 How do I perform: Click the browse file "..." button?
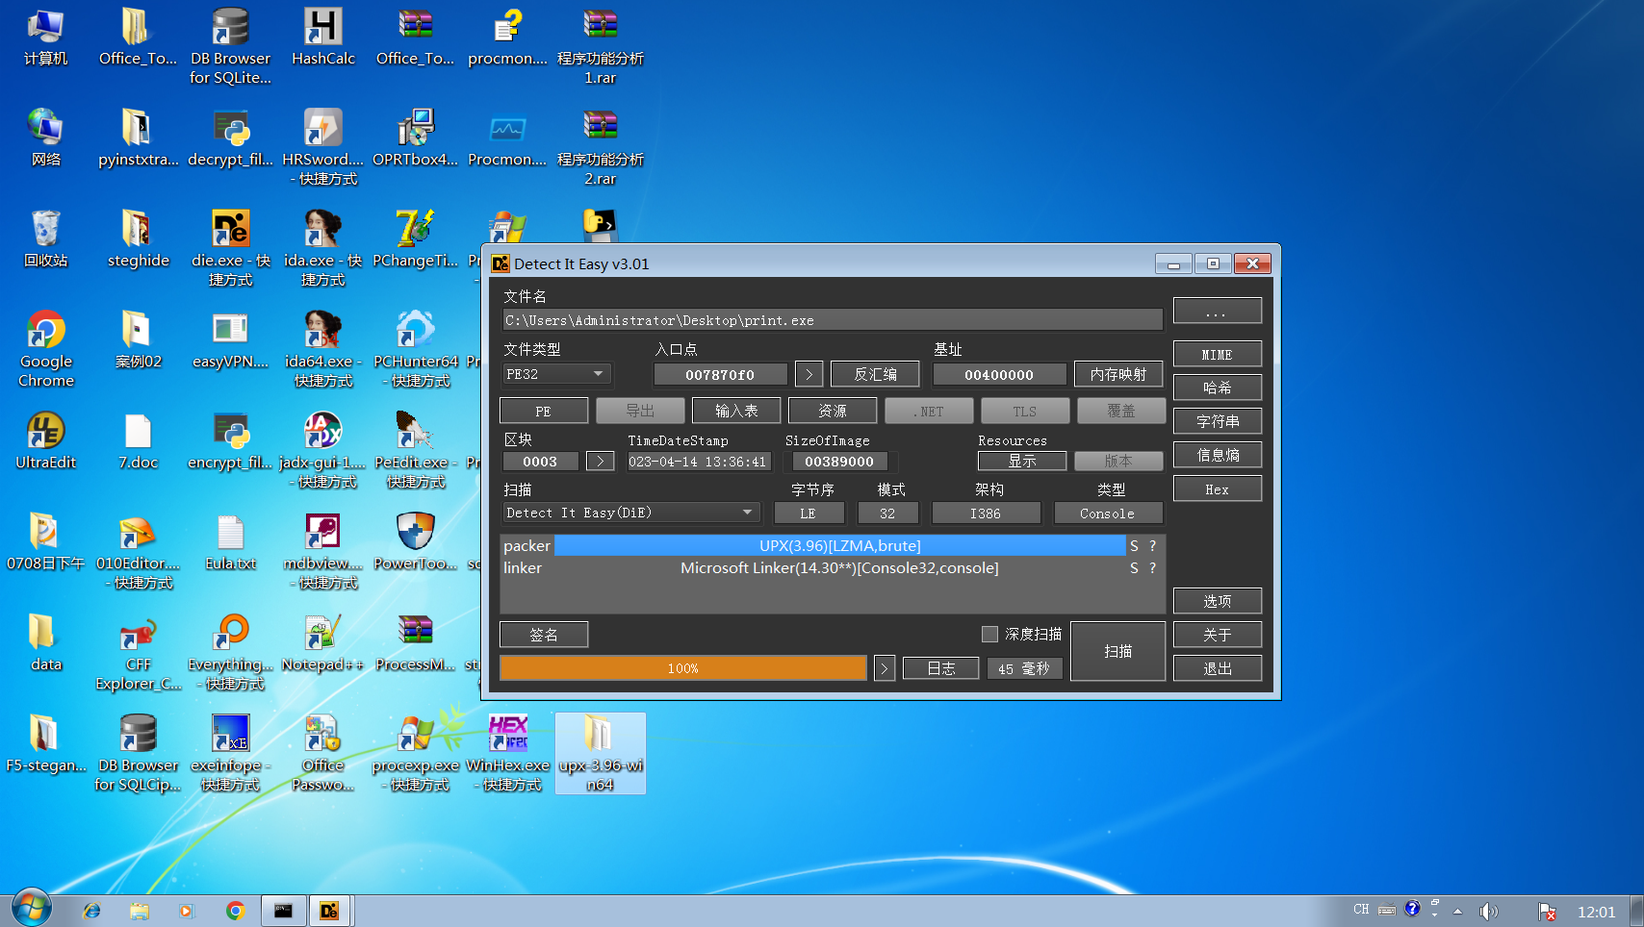pyautogui.click(x=1217, y=311)
